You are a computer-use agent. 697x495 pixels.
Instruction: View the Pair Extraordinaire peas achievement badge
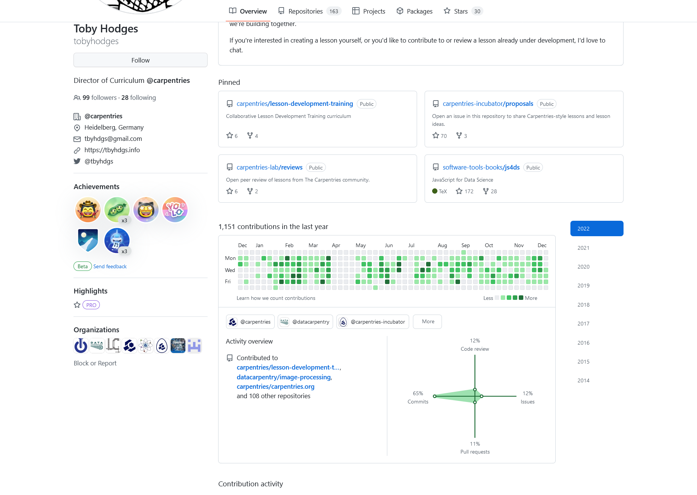pyautogui.click(x=117, y=209)
